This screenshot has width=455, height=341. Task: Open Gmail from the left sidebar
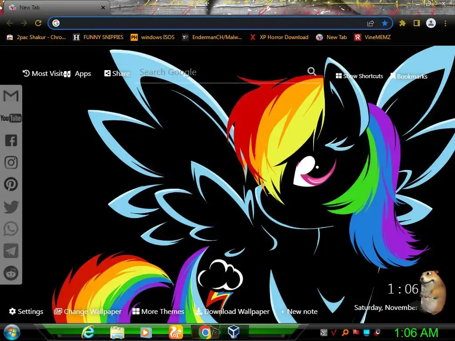(x=11, y=96)
